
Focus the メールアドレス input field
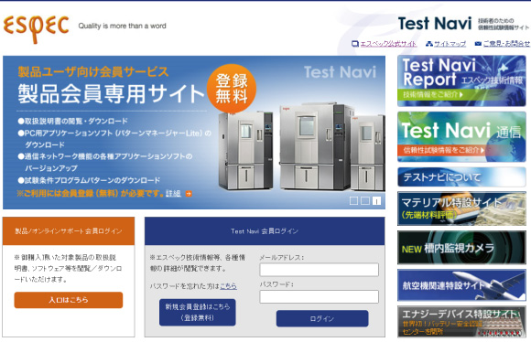coord(319,270)
